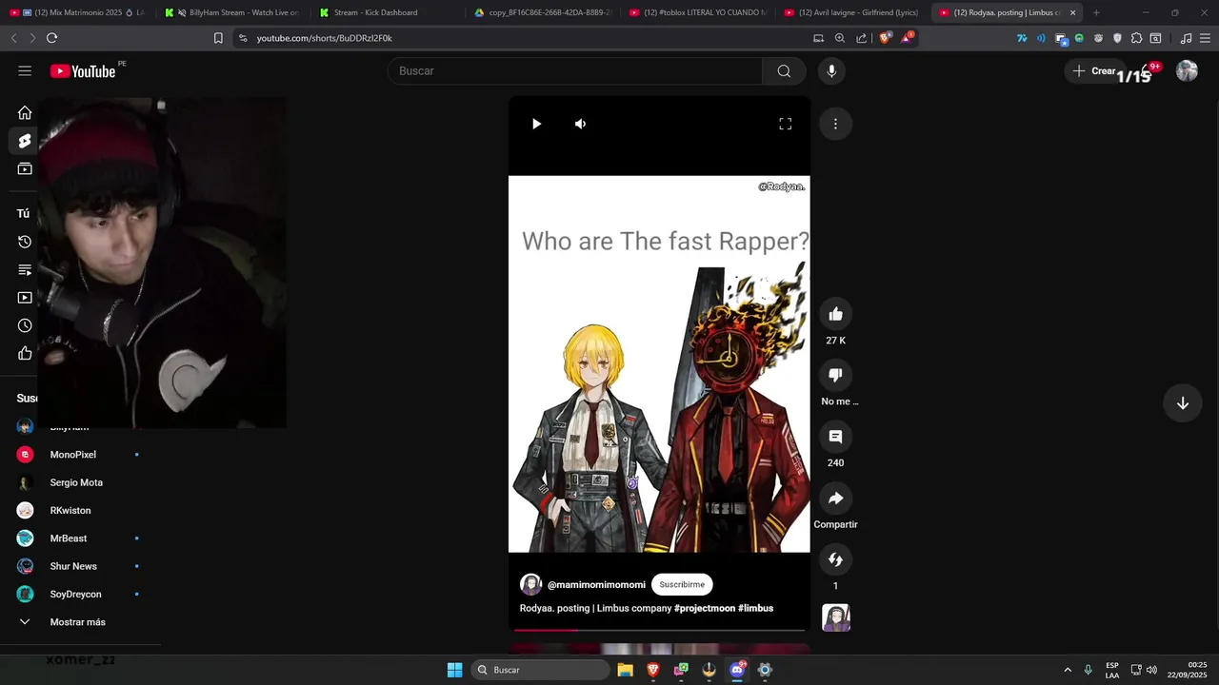Share the Short via Compartir
Image resolution: width=1219 pixels, height=685 pixels.
(x=835, y=499)
